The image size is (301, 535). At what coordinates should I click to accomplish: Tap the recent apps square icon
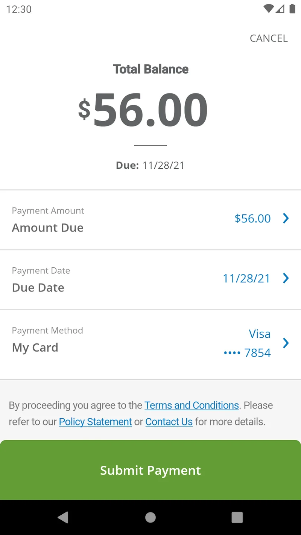tap(237, 517)
